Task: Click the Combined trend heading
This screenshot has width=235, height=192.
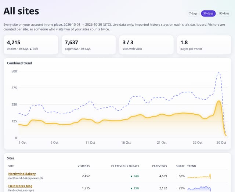Action: [19, 63]
